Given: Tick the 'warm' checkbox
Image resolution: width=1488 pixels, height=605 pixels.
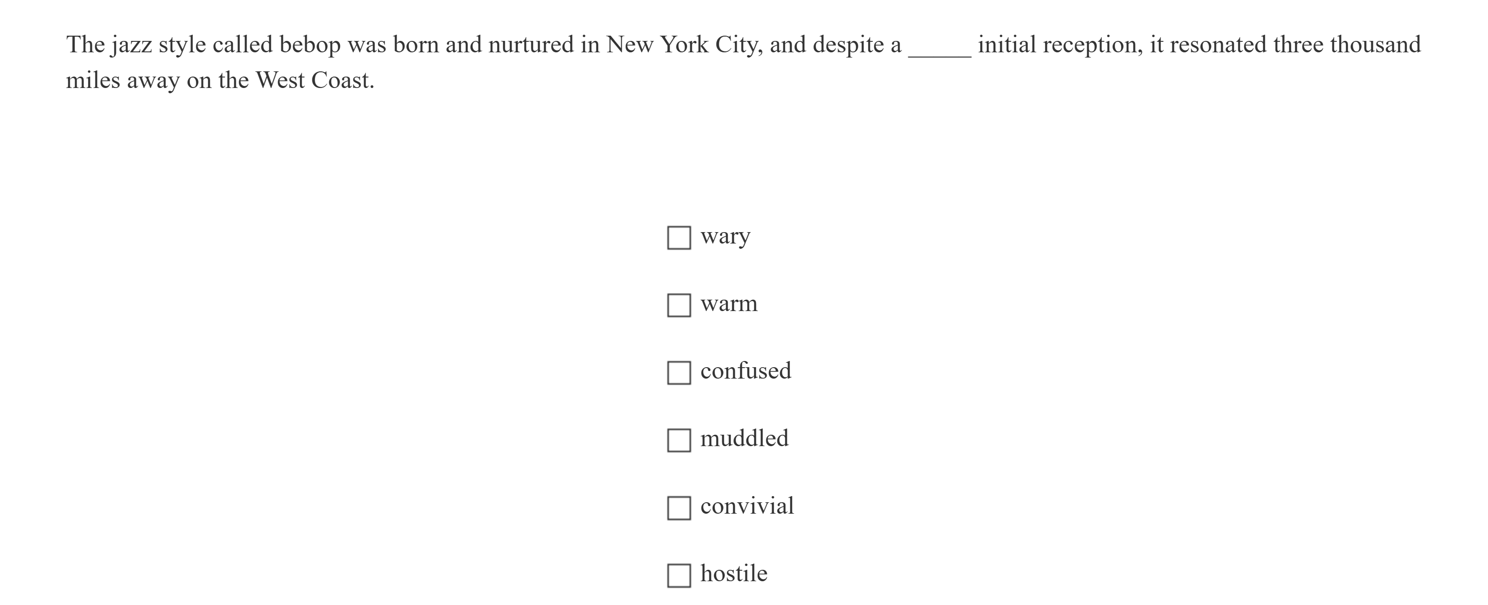Looking at the screenshot, I should click(x=679, y=305).
